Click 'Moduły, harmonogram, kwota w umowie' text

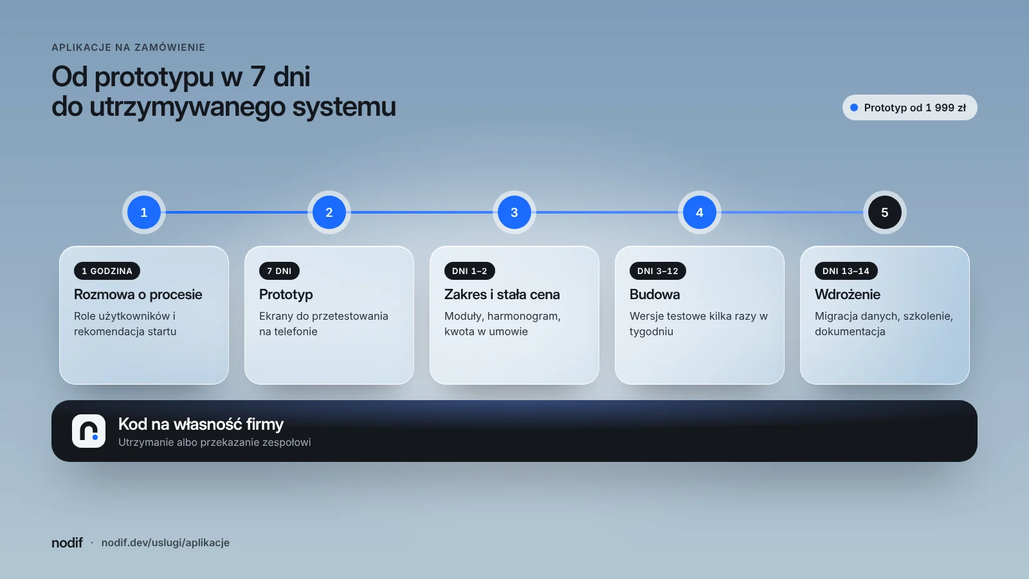(x=502, y=324)
